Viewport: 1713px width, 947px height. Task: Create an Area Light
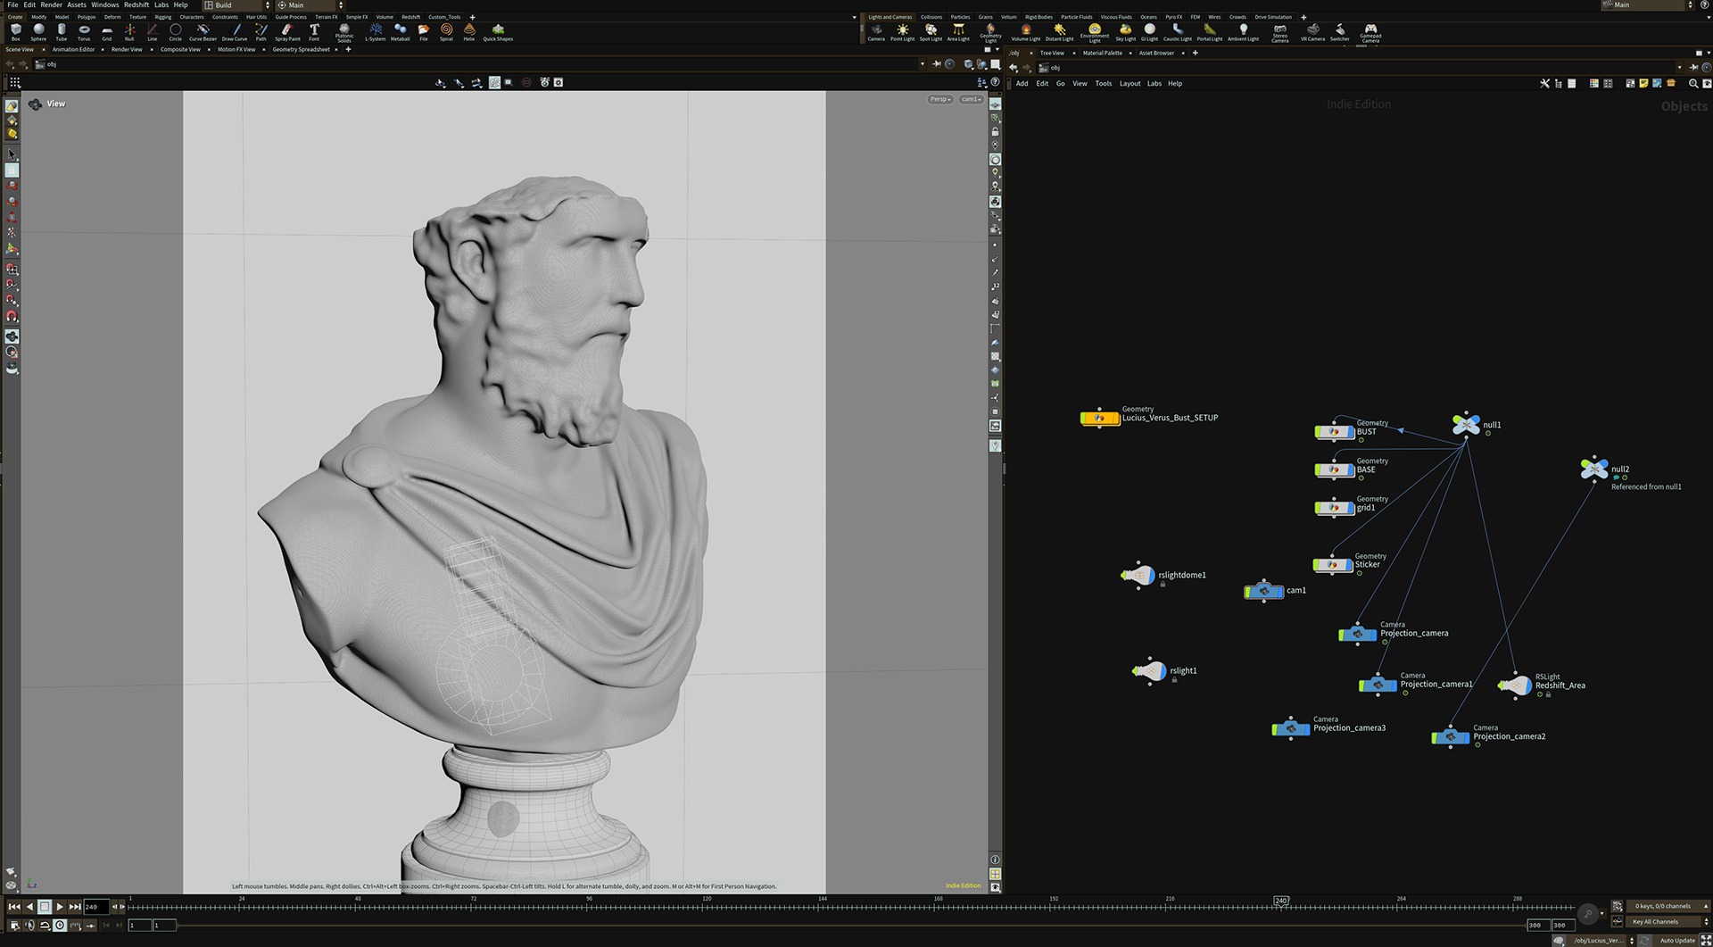coord(958,32)
